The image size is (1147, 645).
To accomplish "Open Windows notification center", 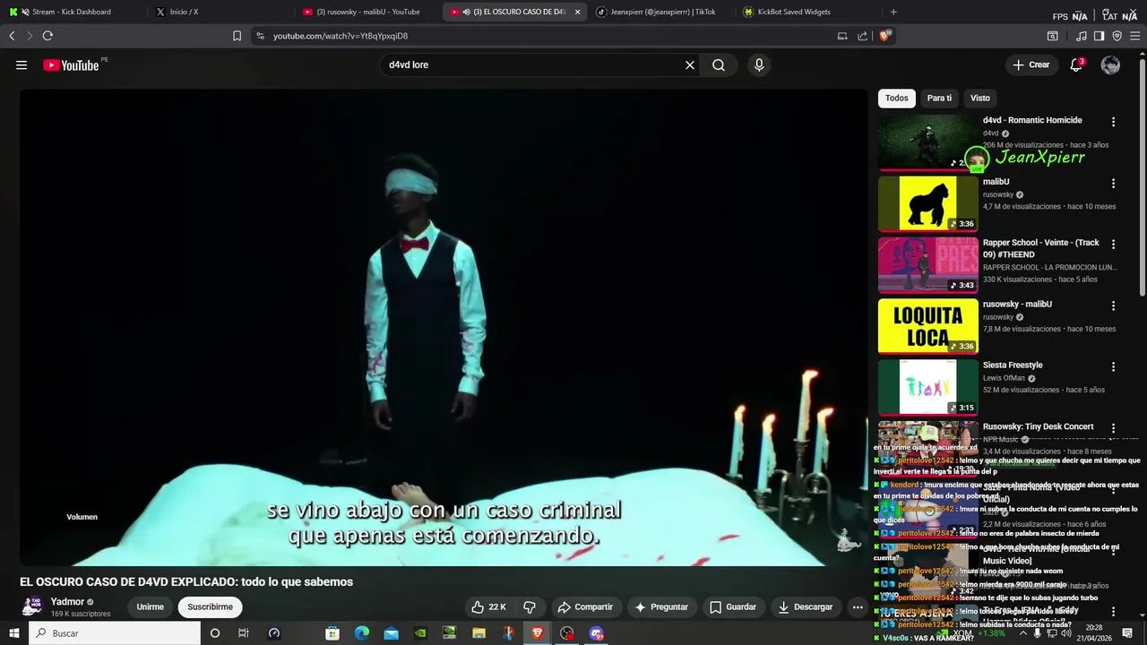I will (1127, 633).
